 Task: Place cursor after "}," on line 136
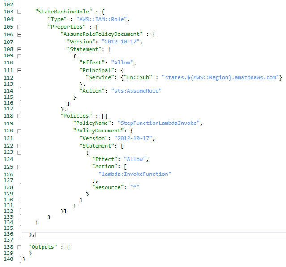[x=35, y=234]
